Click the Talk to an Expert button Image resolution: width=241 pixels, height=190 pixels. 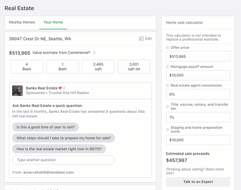point(198,182)
